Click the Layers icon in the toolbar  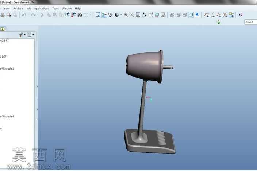coord(157,15)
